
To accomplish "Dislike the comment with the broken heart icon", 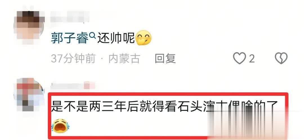I will coord(281,58).
